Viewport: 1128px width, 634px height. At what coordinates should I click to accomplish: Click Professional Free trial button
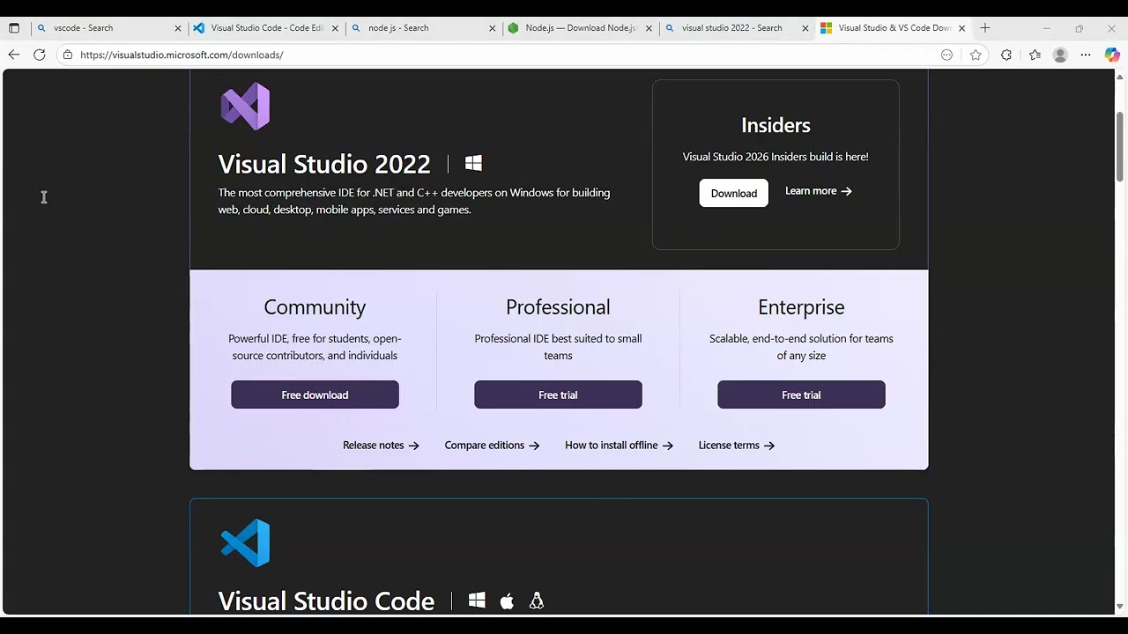coord(558,394)
